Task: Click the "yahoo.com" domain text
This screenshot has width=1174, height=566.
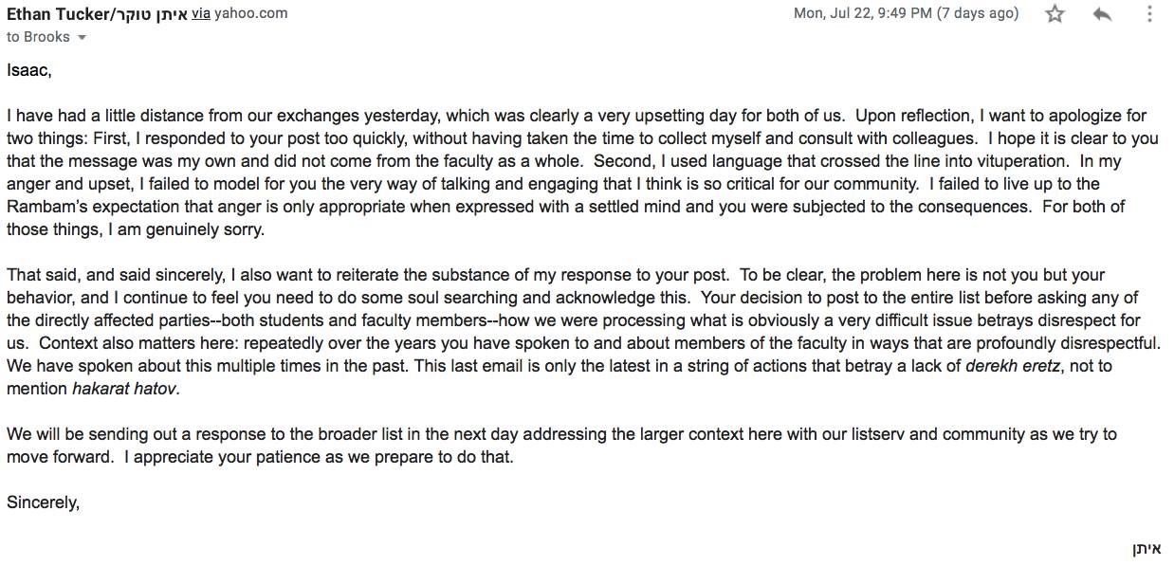Action: 251,13
